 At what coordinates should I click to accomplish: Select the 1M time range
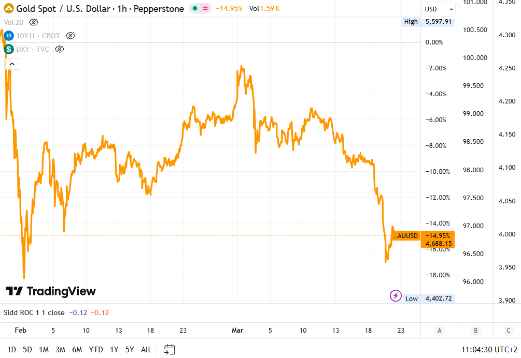point(44,350)
